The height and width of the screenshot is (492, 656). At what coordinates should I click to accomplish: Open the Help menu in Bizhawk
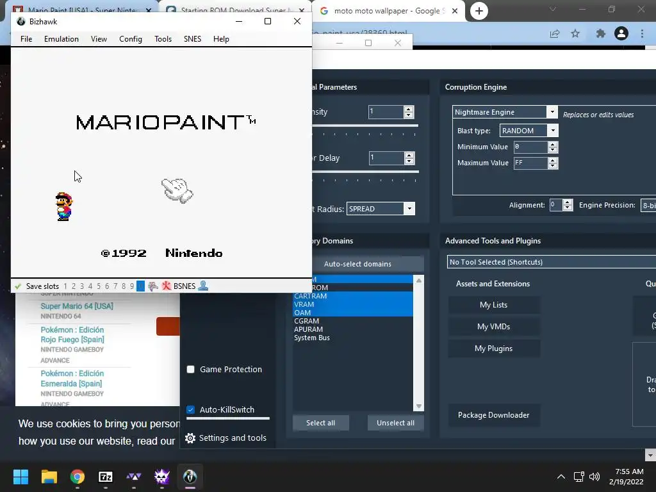tap(221, 39)
